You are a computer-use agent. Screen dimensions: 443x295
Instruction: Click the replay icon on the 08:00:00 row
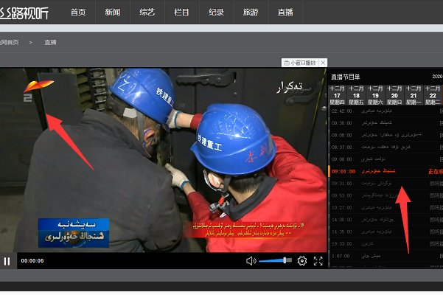(x=442, y=135)
